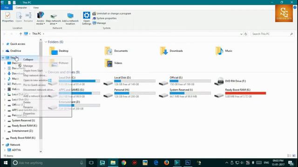Click navigation pane scroll down arrow
298x167 pixels.
[x=41, y=151]
